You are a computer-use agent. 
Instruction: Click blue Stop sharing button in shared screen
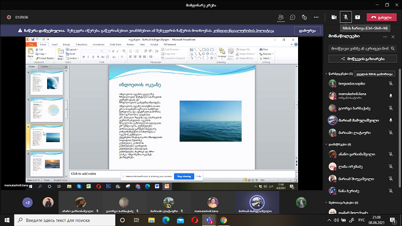tap(184, 177)
